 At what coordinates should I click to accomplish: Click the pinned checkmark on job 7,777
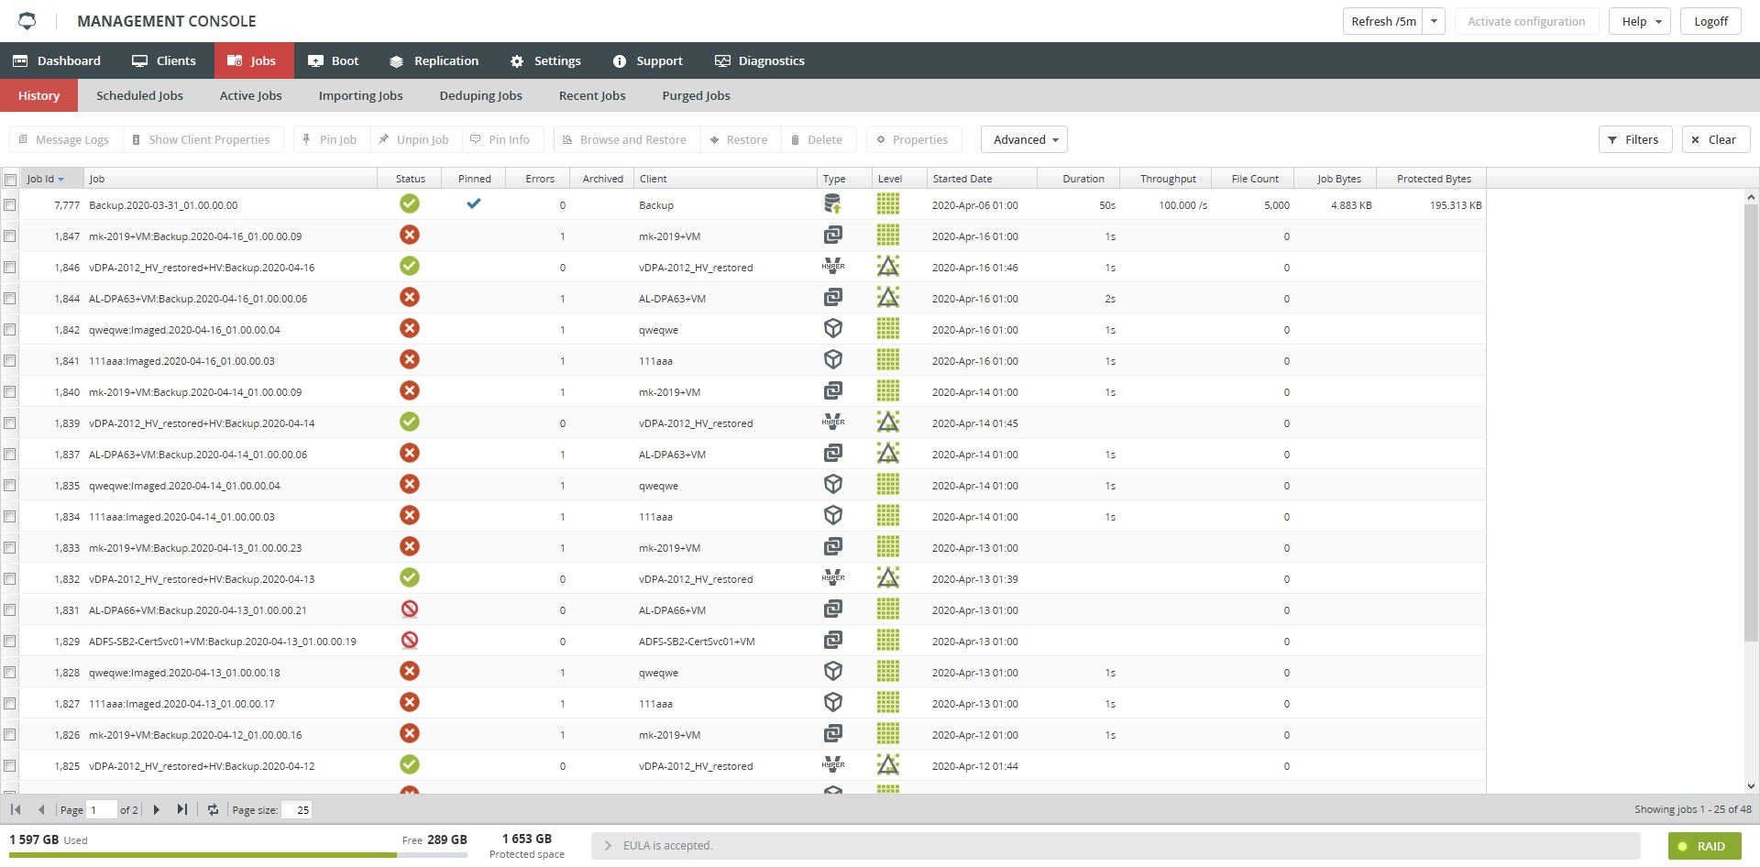[474, 203]
